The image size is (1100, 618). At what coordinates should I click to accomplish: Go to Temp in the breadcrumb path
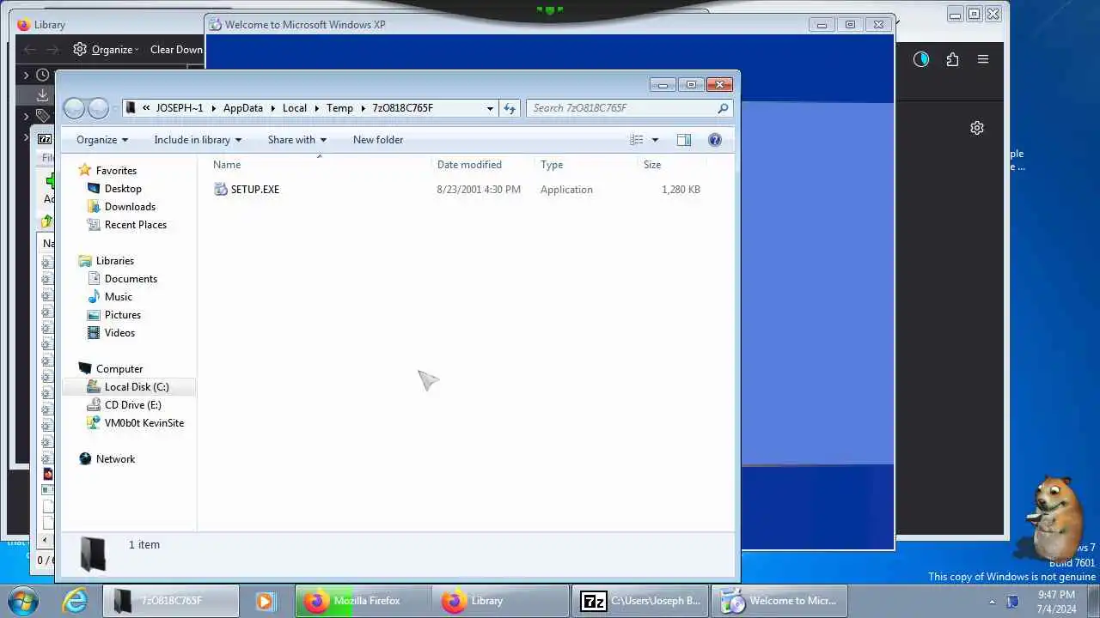339,108
